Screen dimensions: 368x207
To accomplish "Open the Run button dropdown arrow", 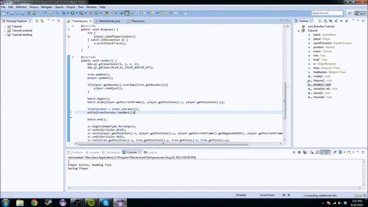I will pos(76,13).
